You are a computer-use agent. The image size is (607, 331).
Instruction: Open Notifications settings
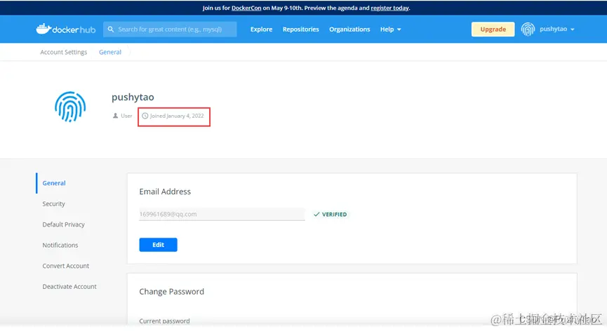click(x=60, y=245)
